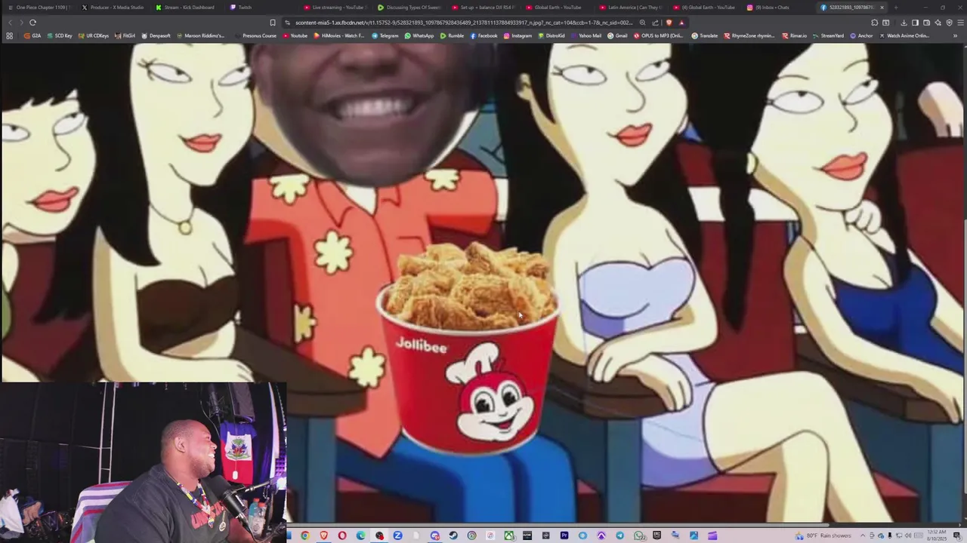Open the Brave Shields lion icon
Screen dimensions: 967x543
[669, 23]
